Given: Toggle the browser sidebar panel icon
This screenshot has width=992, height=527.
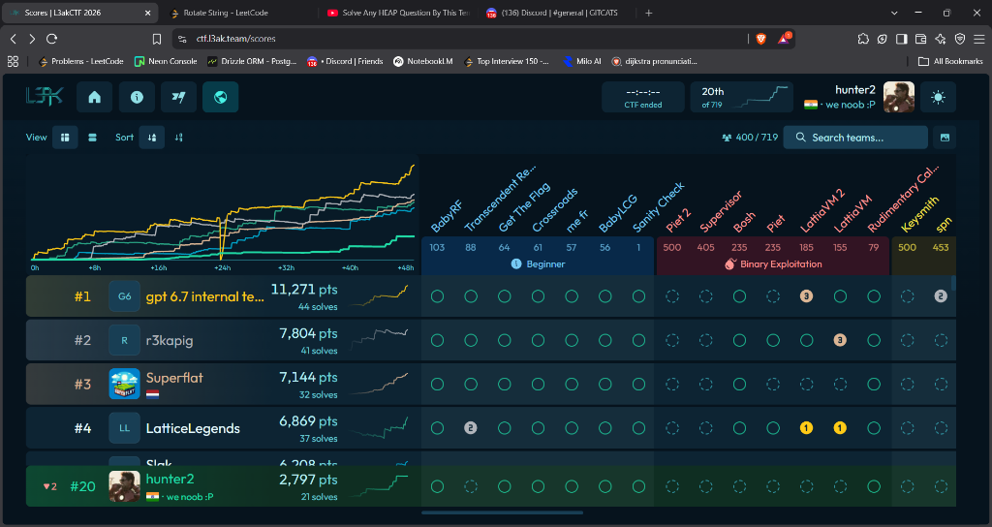Looking at the screenshot, I should tap(902, 39).
